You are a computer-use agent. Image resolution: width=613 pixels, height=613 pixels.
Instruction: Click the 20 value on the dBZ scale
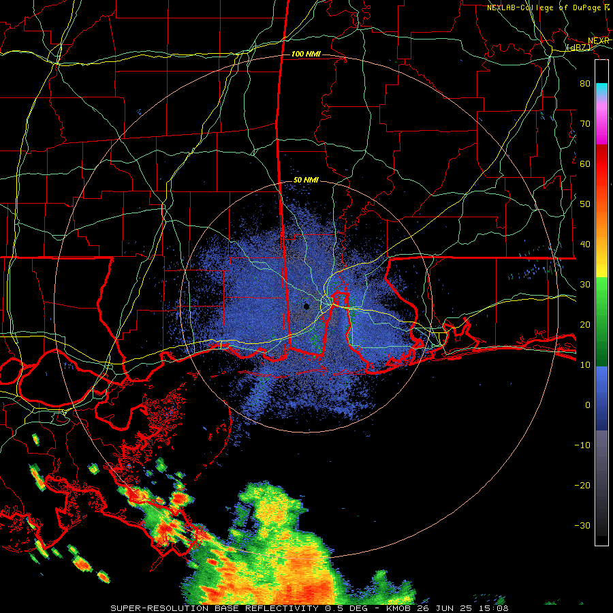[585, 325]
